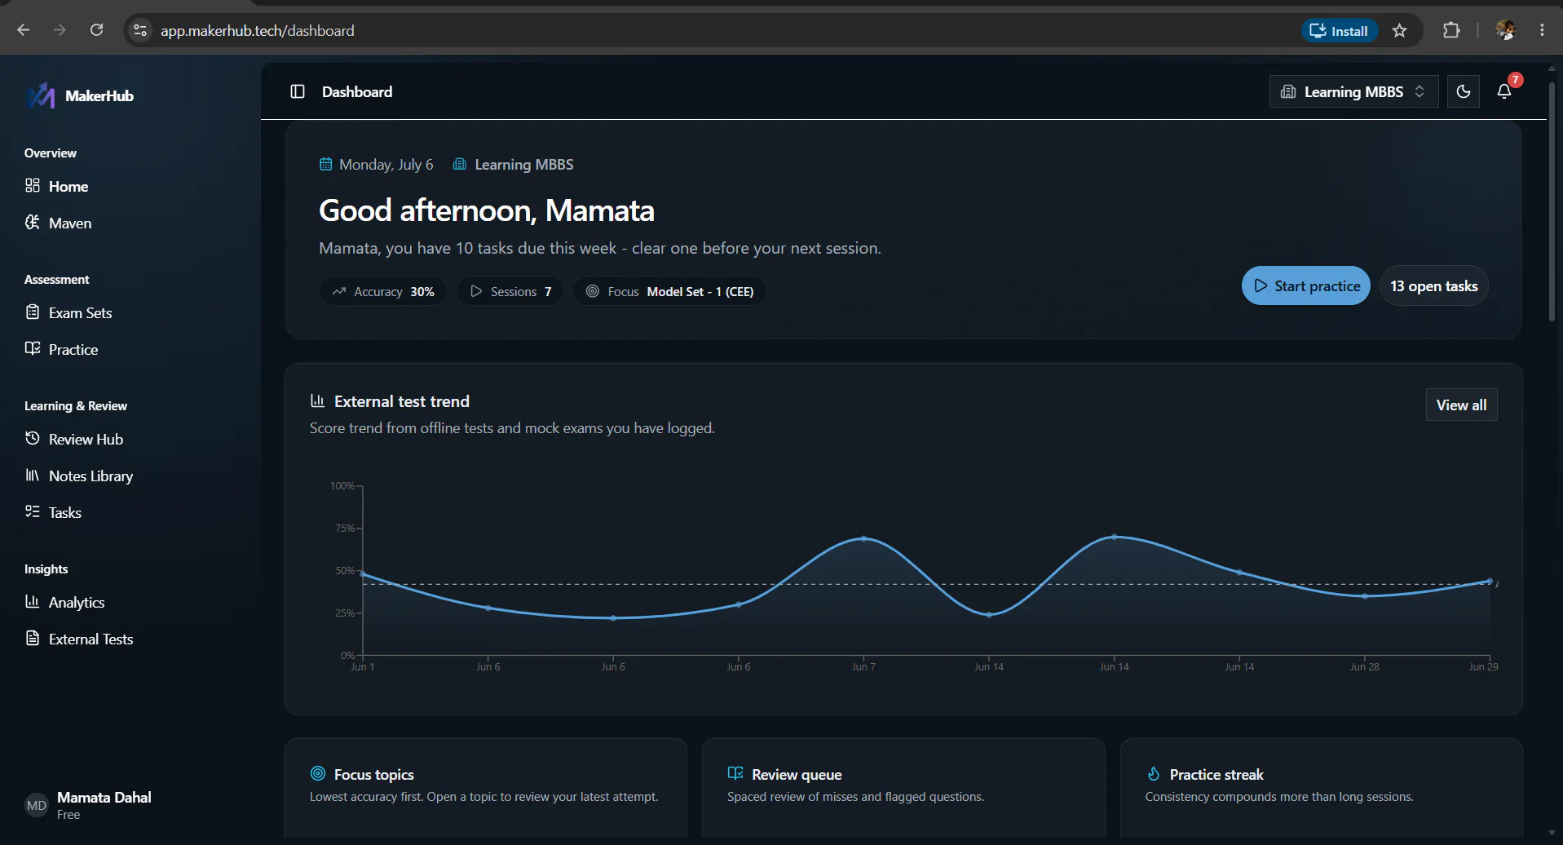Switch to dark/light theme moon icon
The image size is (1563, 845).
[1464, 91]
